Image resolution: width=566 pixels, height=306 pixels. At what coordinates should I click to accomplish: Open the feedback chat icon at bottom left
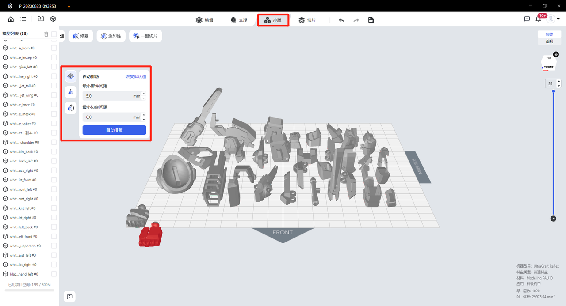(x=69, y=297)
